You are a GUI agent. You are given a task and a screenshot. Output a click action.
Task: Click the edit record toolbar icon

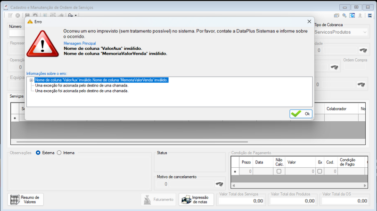(10, 16)
